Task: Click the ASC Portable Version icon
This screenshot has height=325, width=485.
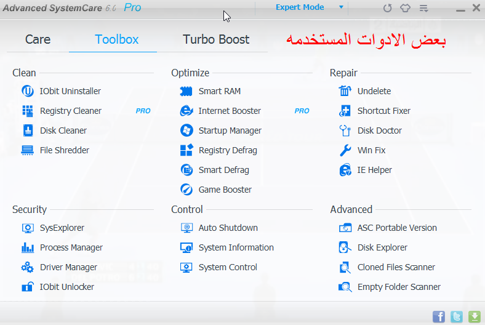Action: tap(345, 228)
